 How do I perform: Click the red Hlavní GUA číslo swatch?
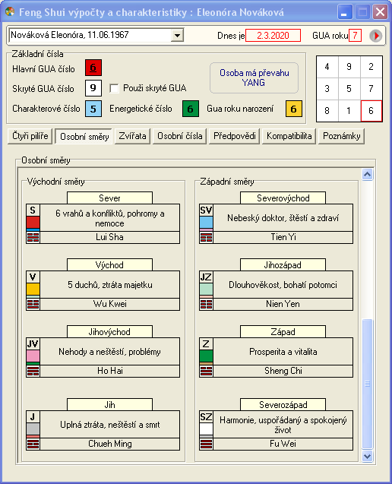93,68
